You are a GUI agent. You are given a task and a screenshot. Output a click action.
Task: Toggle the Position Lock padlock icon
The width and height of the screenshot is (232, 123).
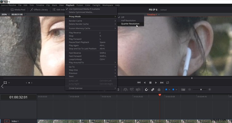[159, 89]
